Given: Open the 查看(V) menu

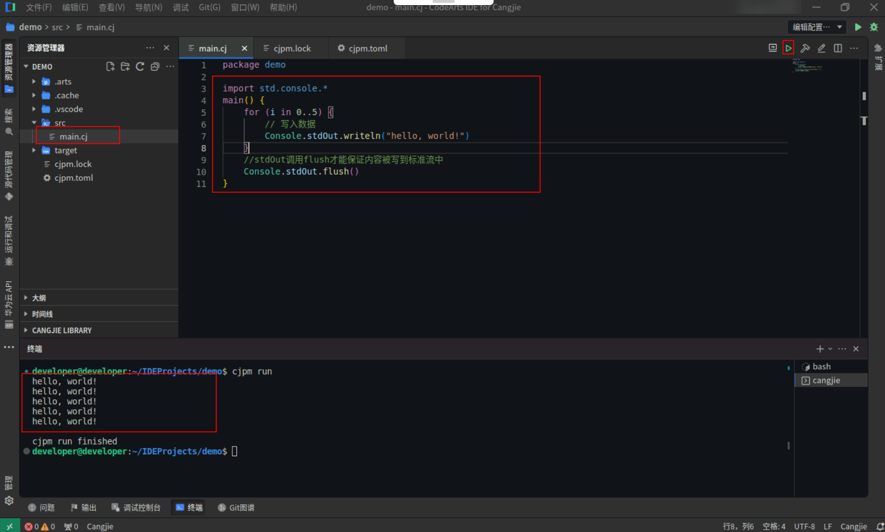Looking at the screenshot, I should 111,7.
